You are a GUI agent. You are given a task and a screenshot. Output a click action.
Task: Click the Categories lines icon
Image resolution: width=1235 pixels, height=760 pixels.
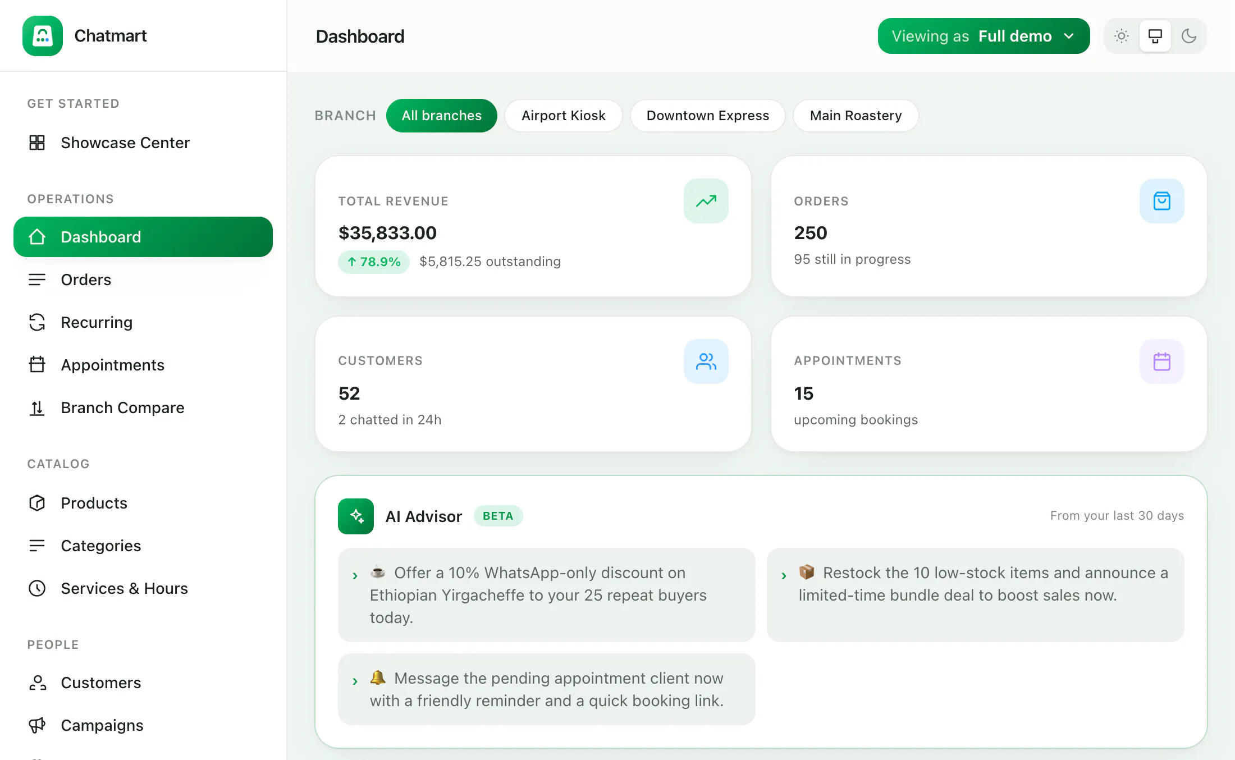tap(37, 546)
